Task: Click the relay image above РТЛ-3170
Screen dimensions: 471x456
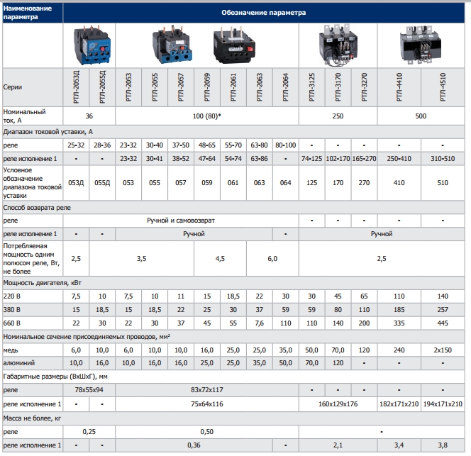Action: 338,45
